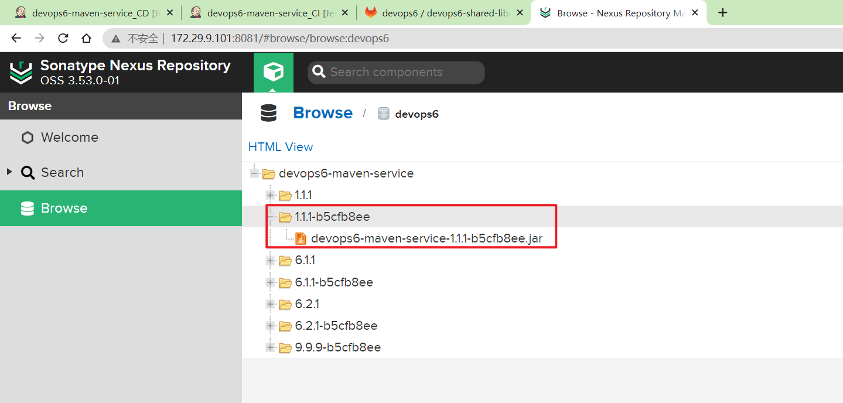Open the Welcome sidebar item
843x403 pixels.
121,138
